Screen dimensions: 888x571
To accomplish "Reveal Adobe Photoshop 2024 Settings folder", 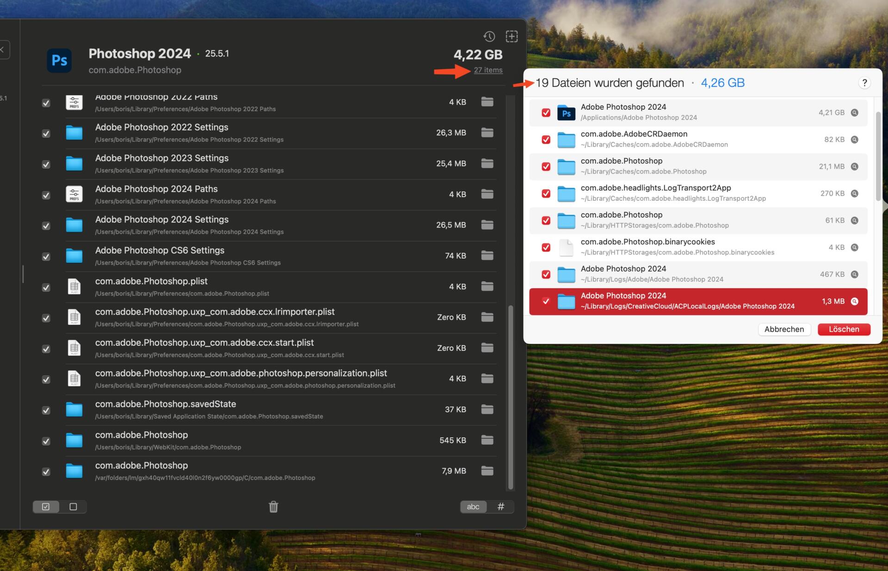I will (x=487, y=225).
